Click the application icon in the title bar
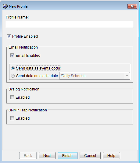Image resolution: width=140 pixels, height=163 pixels. click(5, 6)
